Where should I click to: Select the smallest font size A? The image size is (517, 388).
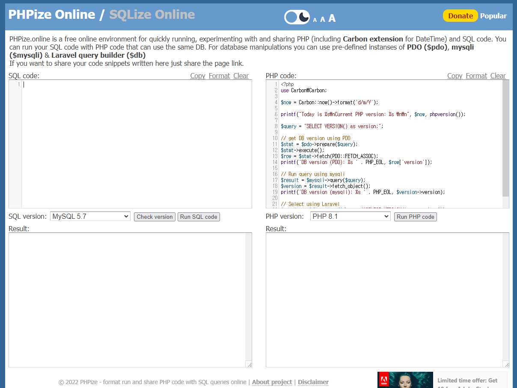pyautogui.click(x=315, y=20)
